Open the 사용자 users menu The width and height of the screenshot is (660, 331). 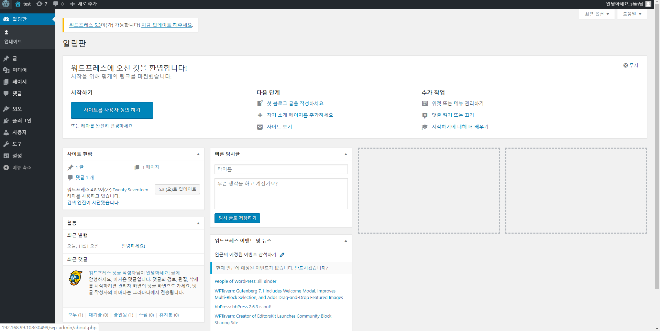(27, 132)
